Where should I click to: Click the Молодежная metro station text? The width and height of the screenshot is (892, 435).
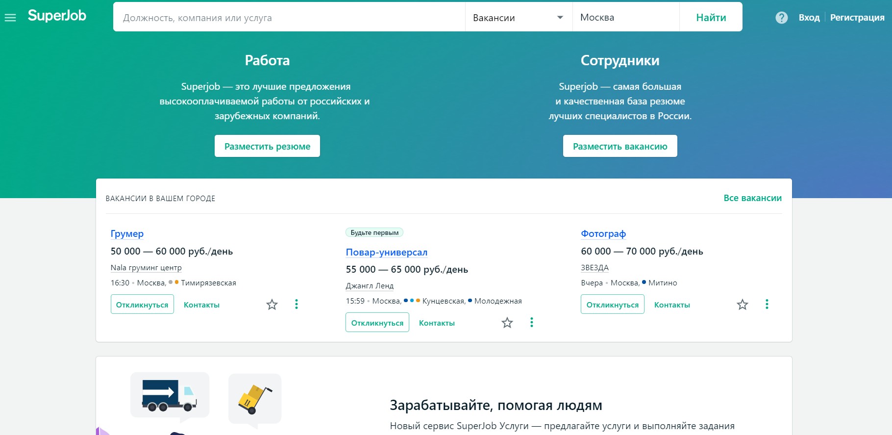click(498, 301)
